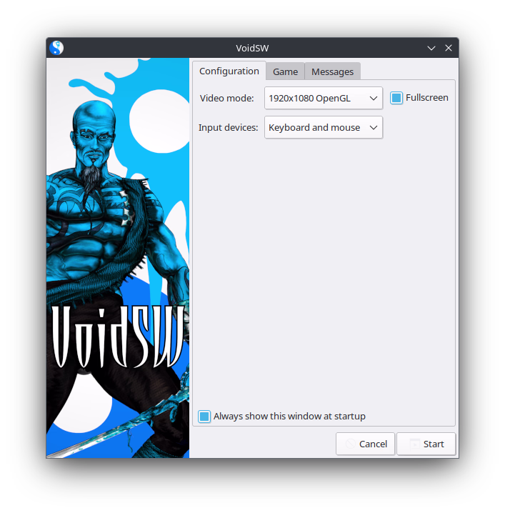Open the Video mode resolution combo box
The height and width of the screenshot is (513, 505).
[x=316, y=99]
